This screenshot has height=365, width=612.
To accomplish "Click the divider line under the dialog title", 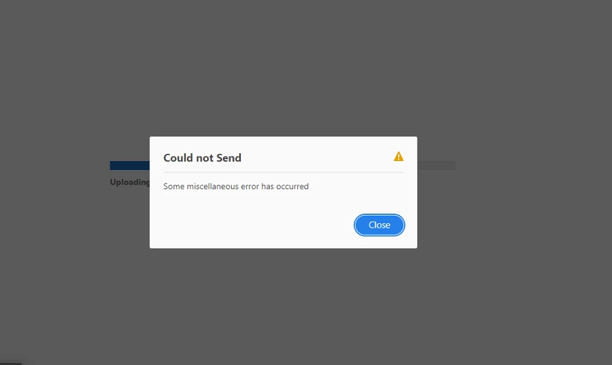I will pos(283,172).
